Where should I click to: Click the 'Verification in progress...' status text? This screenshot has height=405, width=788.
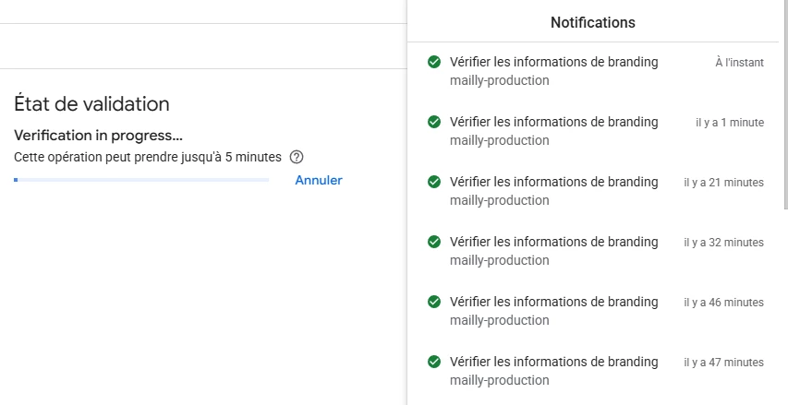coord(99,137)
